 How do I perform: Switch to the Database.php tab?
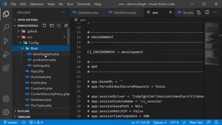88,12
